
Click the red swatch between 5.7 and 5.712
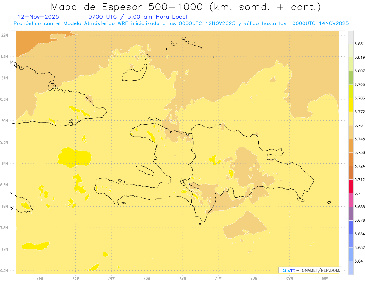(351, 186)
